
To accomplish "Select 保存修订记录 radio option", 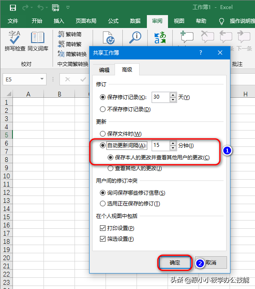I will [123, 97].
